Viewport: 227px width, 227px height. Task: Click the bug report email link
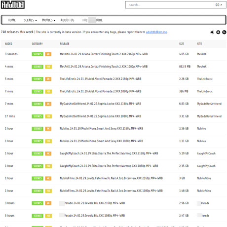[x=156, y=32]
